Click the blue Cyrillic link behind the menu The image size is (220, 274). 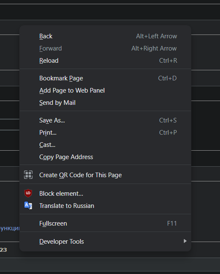click(10, 228)
